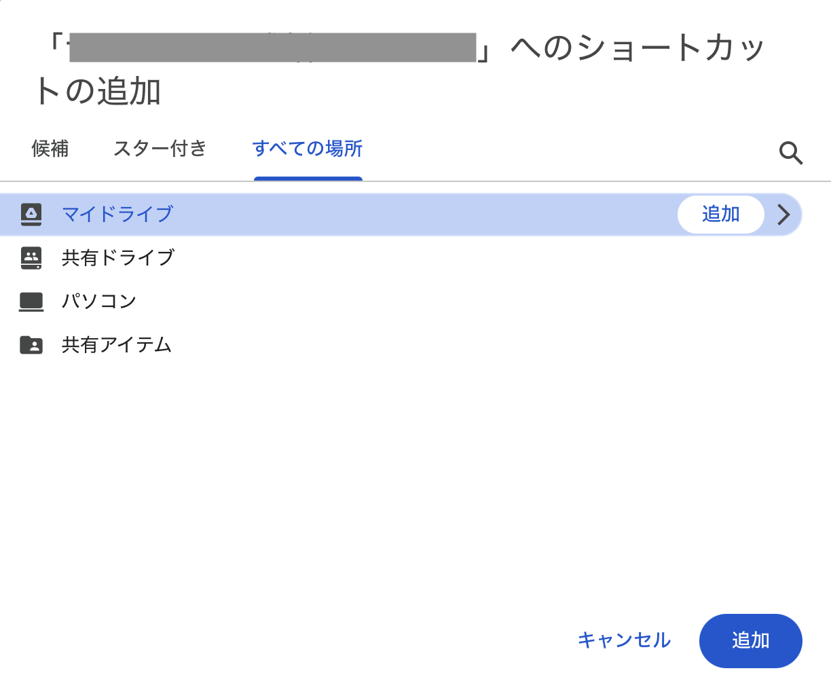831x694 pixels.
Task: Switch to the 候補 tab
Action: (x=50, y=149)
